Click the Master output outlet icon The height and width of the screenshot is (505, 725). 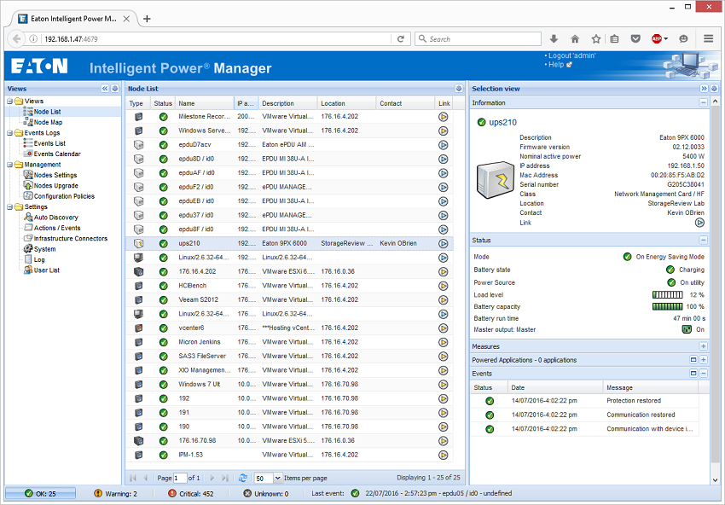click(x=687, y=329)
